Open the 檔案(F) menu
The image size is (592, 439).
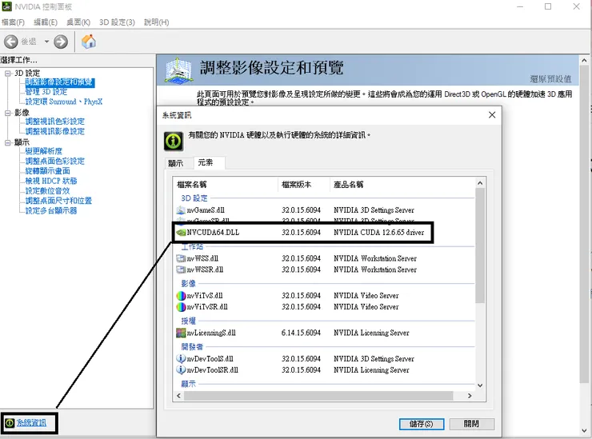(13, 22)
